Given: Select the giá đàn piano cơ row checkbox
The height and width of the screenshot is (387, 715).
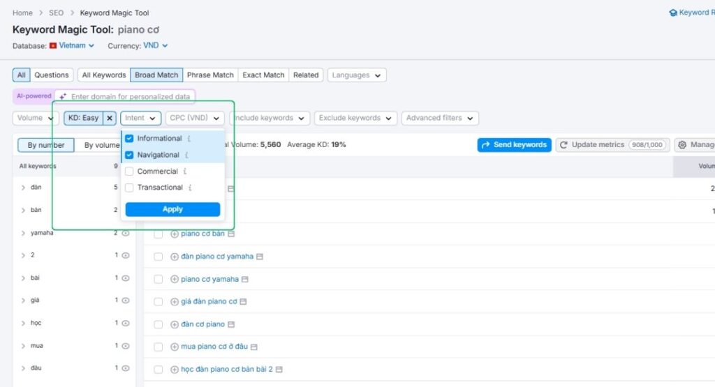Looking at the screenshot, I should (x=159, y=302).
